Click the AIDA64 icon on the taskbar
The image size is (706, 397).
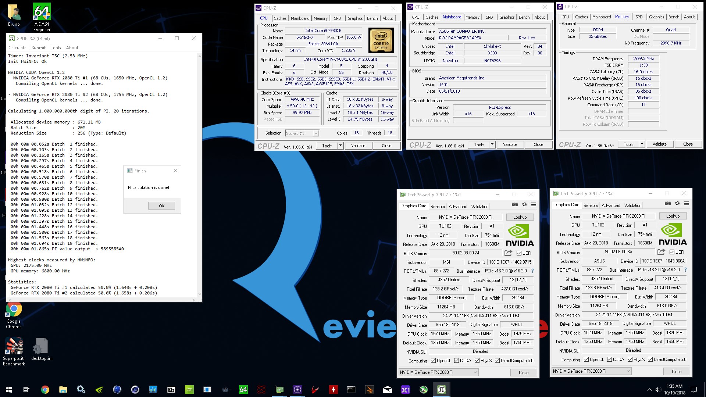tap(243, 390)
